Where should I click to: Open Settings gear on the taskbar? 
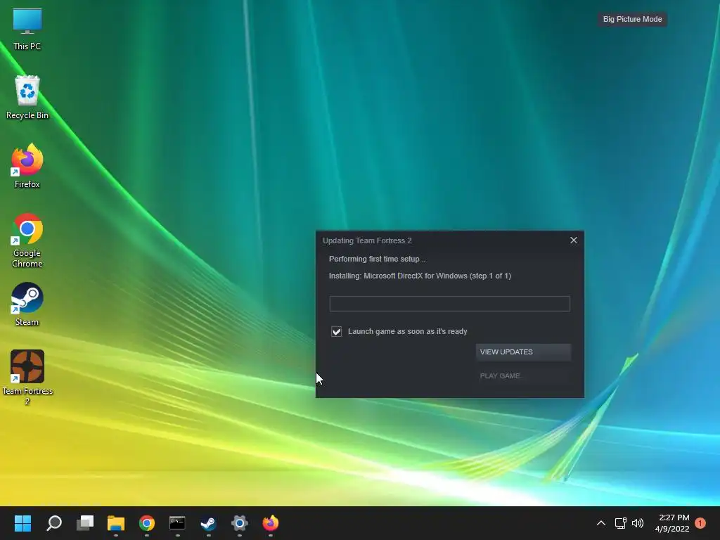[x=239, y=523]
